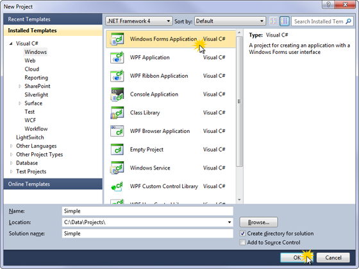Click the WPF Custom Control Library icon
The image size is (359, 269).
[117, 186]
